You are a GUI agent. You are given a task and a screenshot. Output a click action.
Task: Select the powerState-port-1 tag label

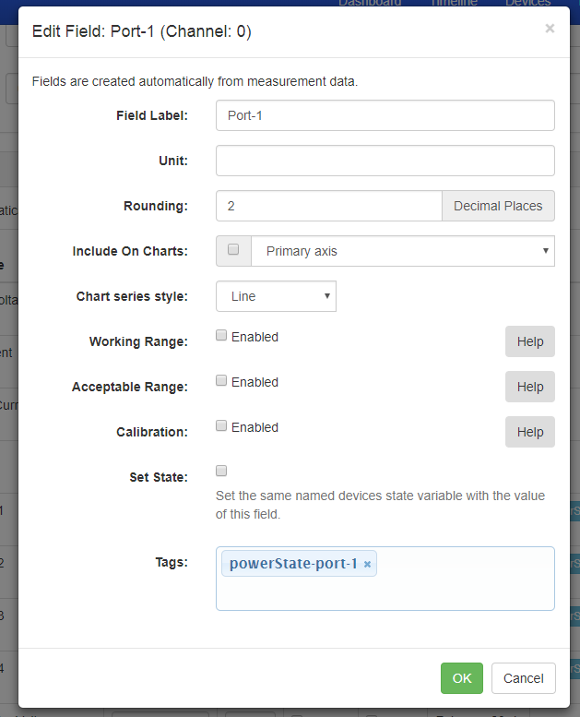point(292,564)
